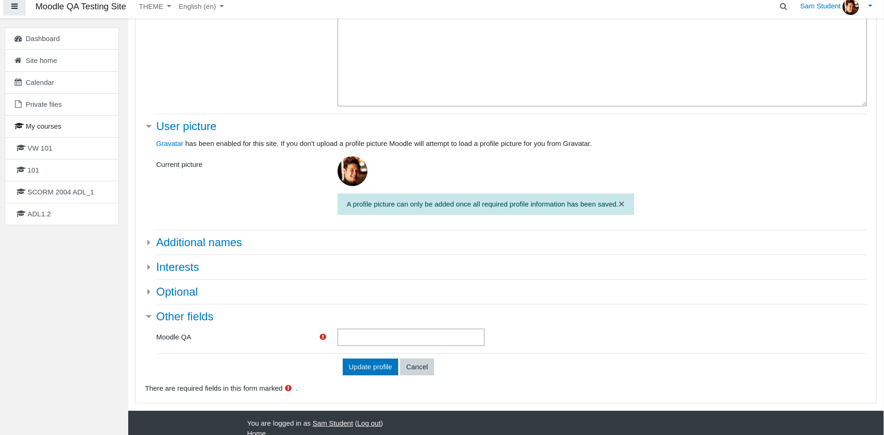This screenshot has width=884, height=435.
Task: Click the current profile picture thumbnail
Action: tap(352, 171)
